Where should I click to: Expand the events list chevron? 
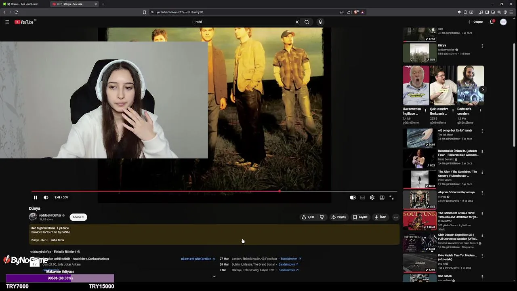[x=214, y=276]
